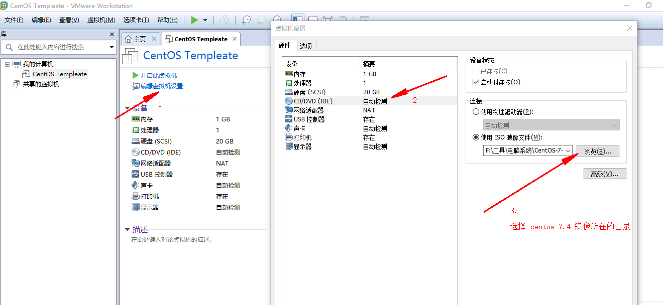The height and width of the screenshot is (305, 663).
Task: Click the 高级(V)... button
Action: [605, 174]
